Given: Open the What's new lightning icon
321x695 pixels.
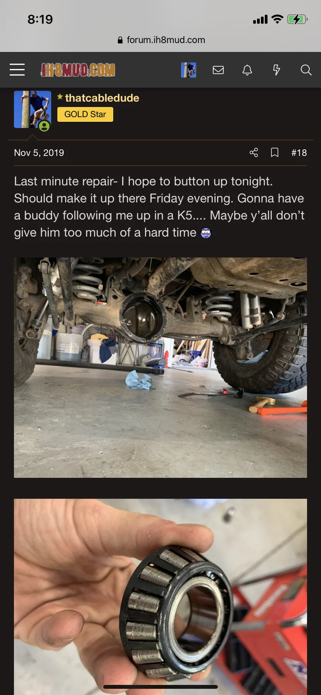Looking at the screenshot, I should coord(276,70).
